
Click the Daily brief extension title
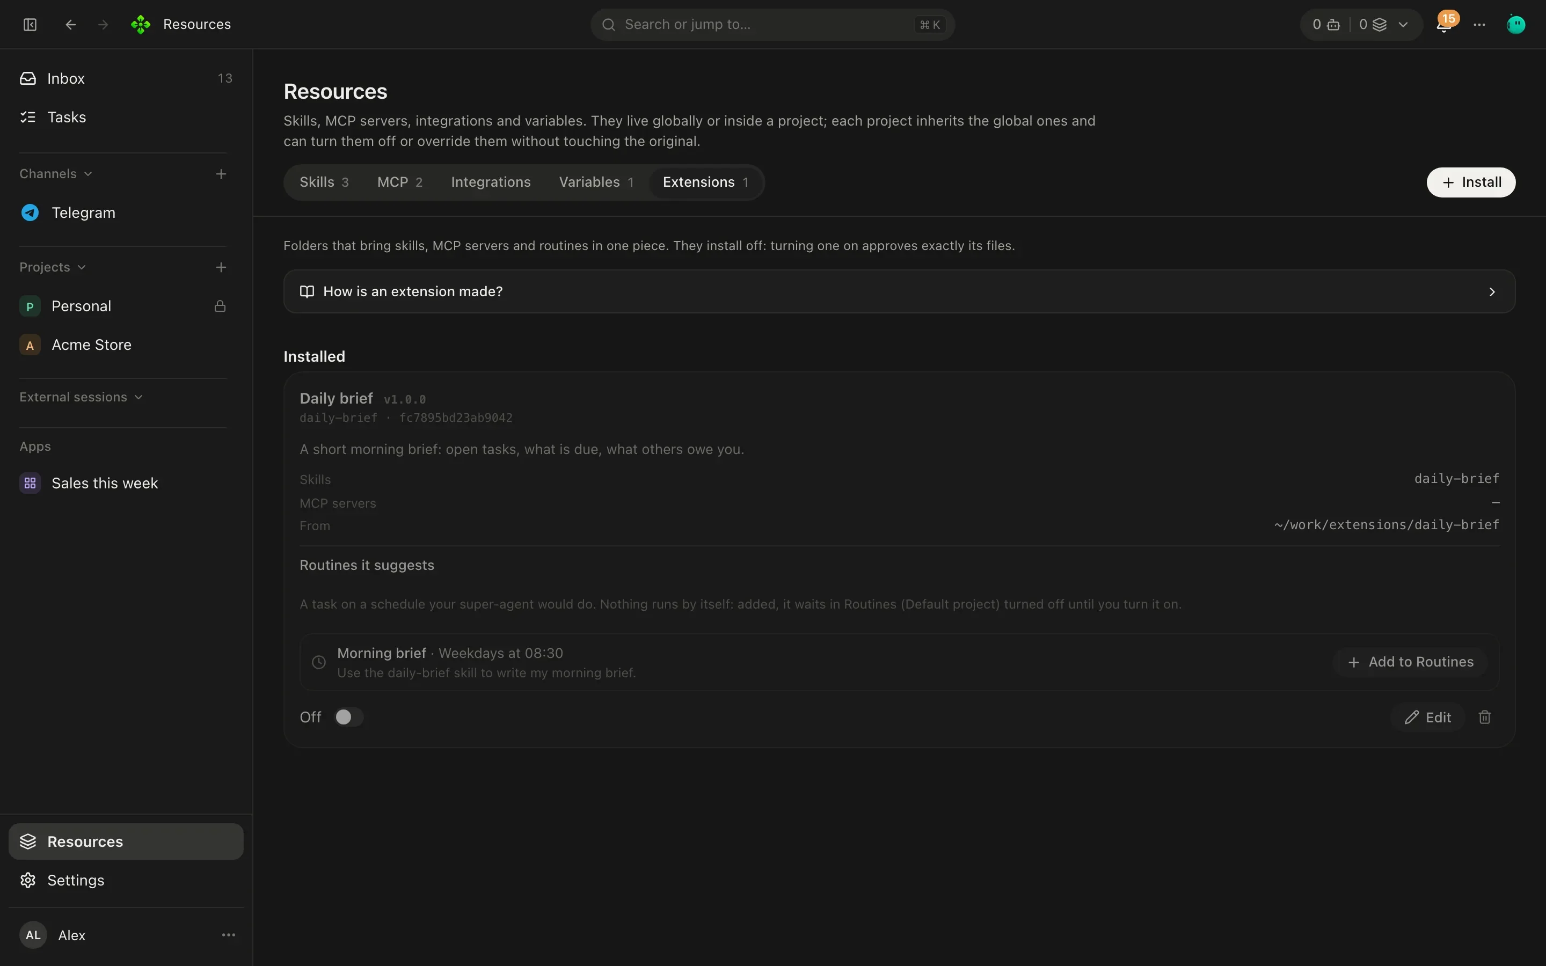pos(336,398)
